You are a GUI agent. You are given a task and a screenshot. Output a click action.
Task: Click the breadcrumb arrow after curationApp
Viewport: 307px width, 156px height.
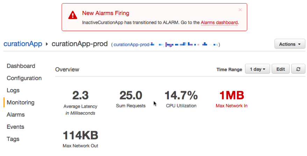pos(47,44)
